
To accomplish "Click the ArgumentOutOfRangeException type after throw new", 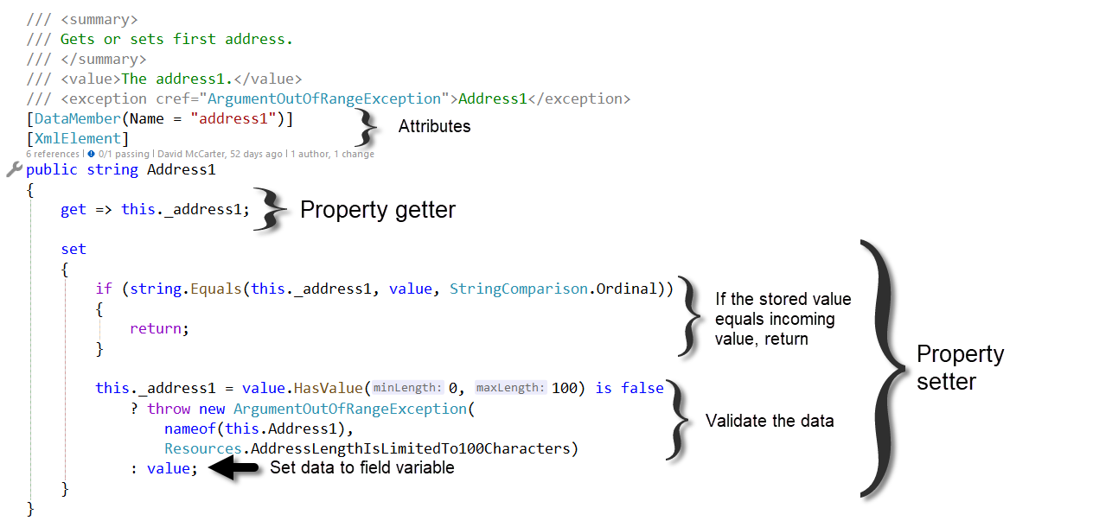I will 349,409.
